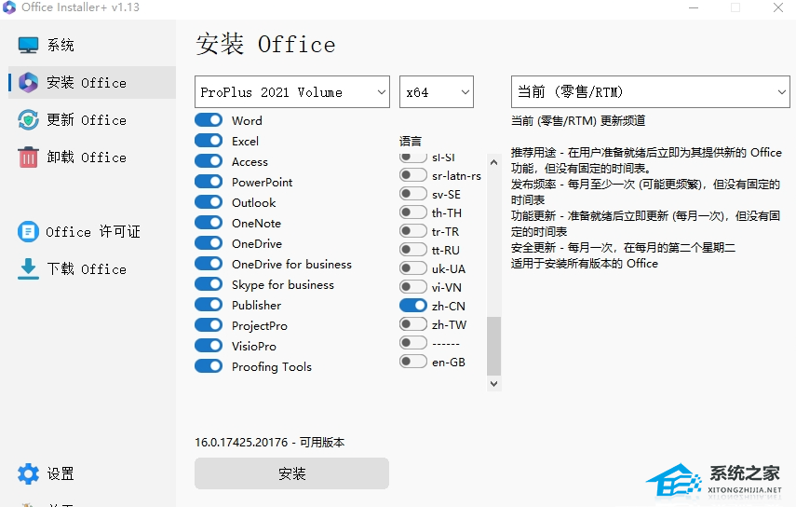Screen dimensions: 796x507
Task: Click the blue gear icon beside 设置
Action: click(x=28, y=473)
